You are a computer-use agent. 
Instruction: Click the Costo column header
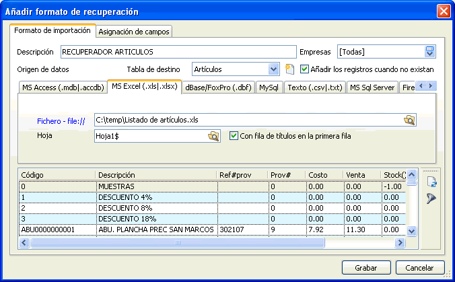pyautogui.click(x=324, y=175)
